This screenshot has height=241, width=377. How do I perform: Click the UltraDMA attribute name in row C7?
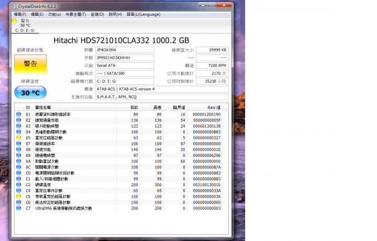[63, 209]
